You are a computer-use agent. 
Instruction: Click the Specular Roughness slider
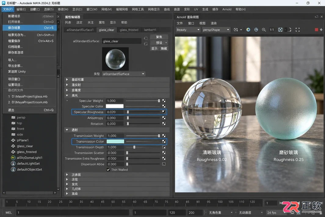tap(143, 112)
